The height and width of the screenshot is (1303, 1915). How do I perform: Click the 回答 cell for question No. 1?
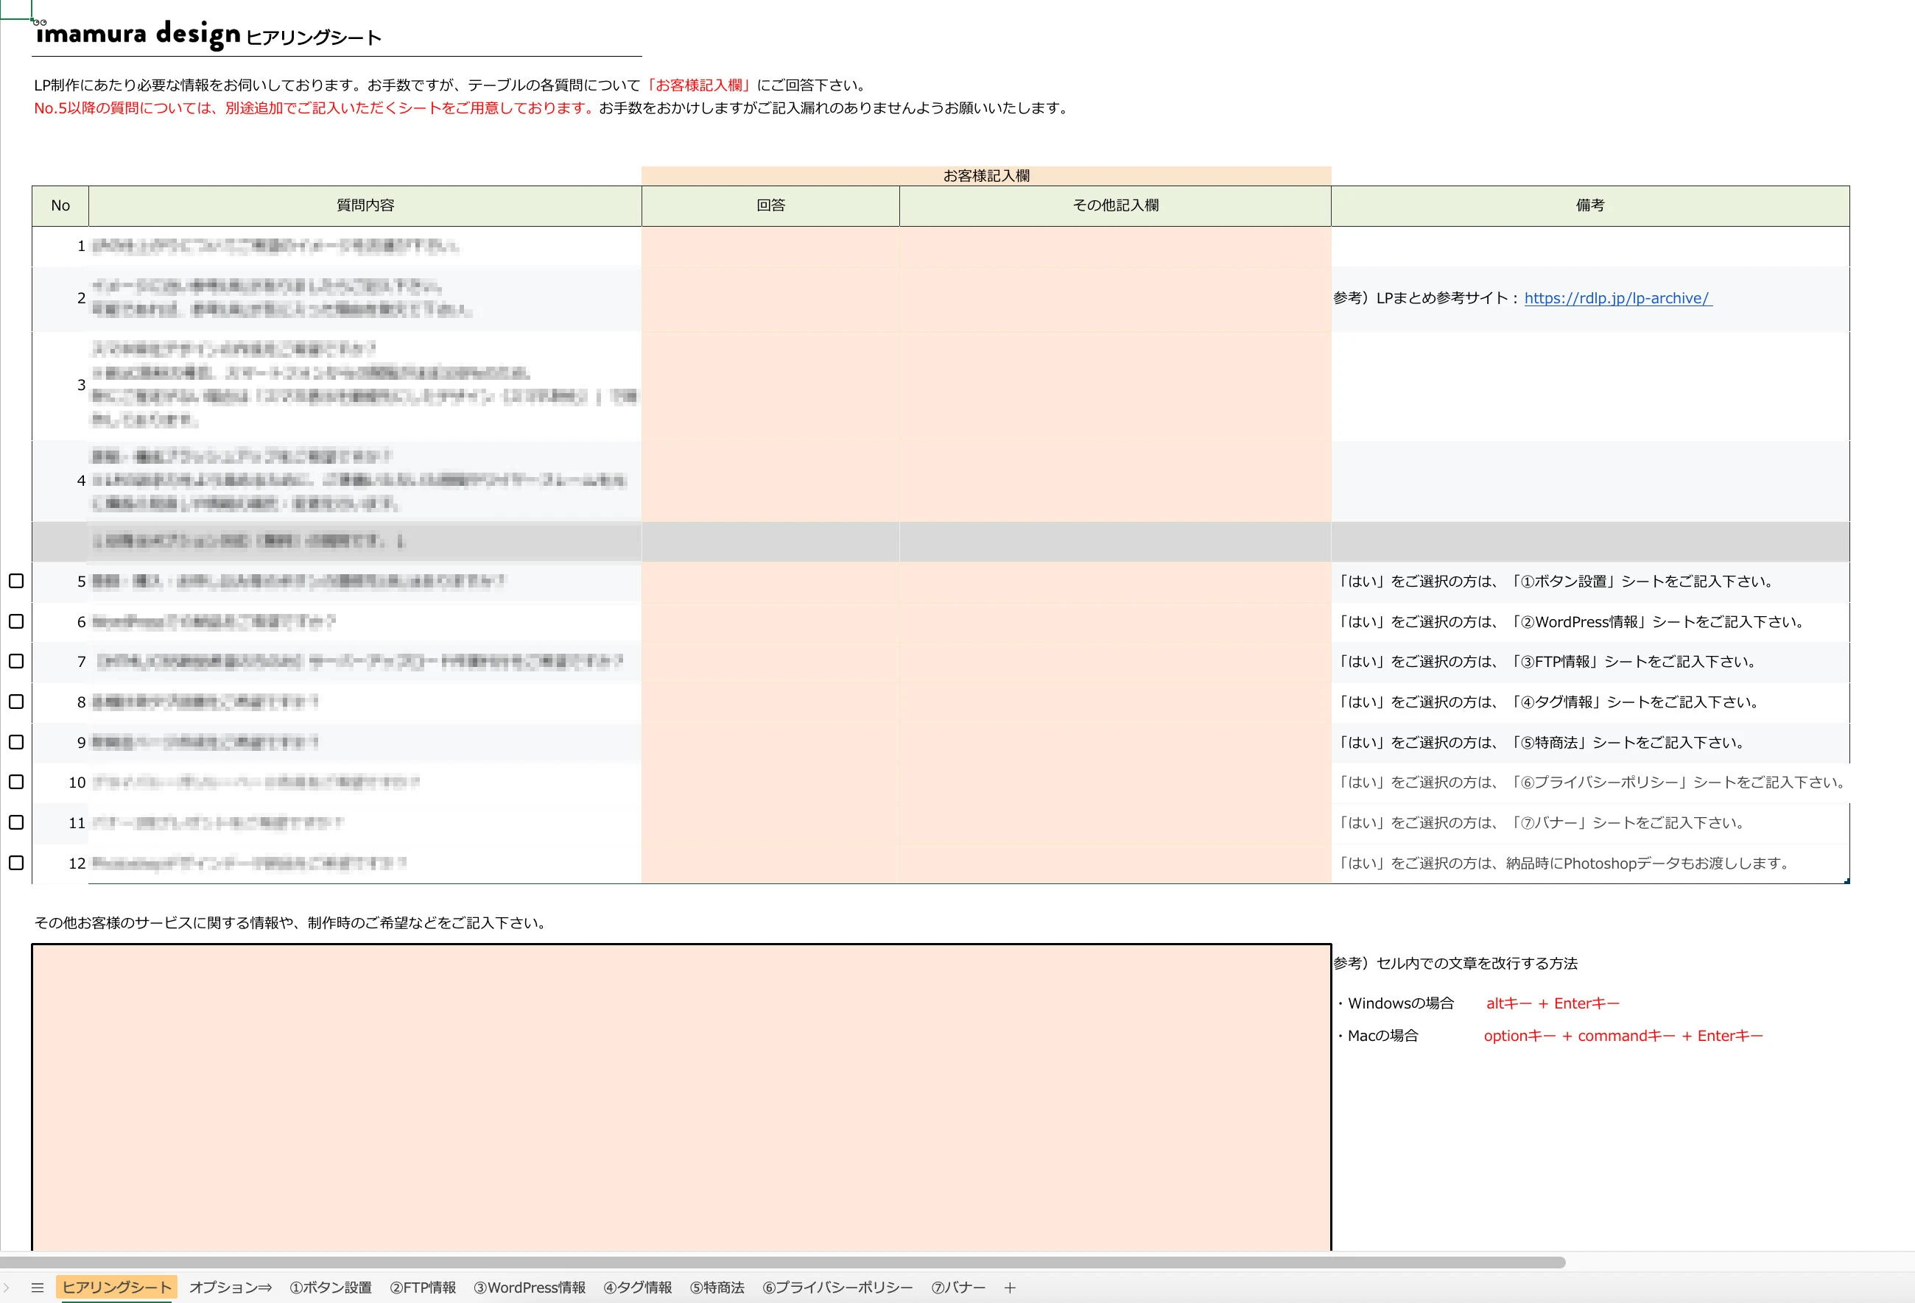(770, 245)
